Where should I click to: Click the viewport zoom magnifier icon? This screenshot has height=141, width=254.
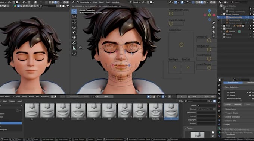pyautogui.click(x=214, y=23)
